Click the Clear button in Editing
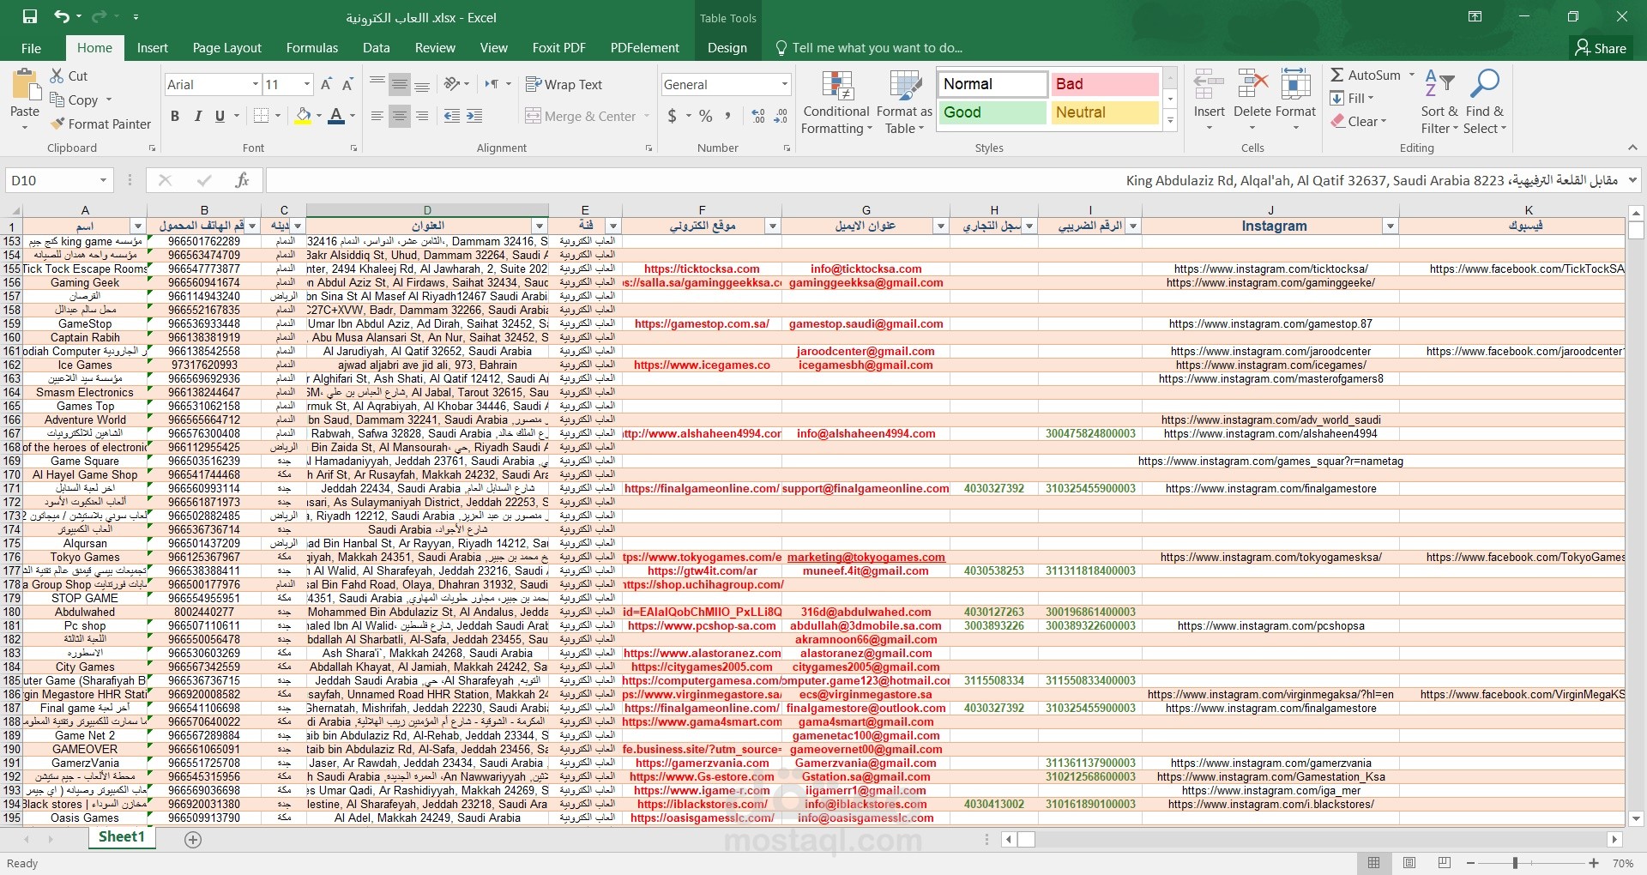The image size is (1647, 875). coord(1359,121)
